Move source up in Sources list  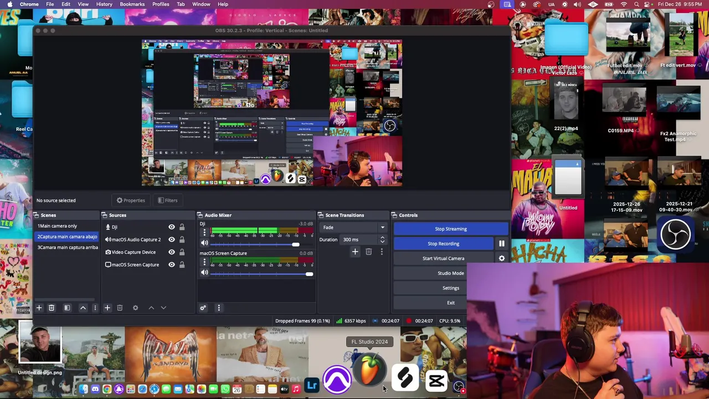pos(151,308)
